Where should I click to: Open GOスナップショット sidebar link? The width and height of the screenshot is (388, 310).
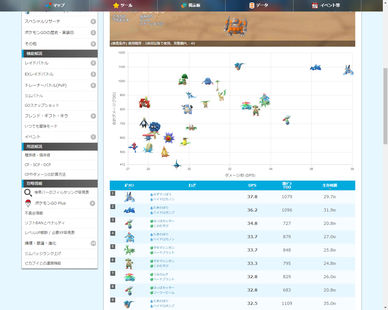(60, 105)
